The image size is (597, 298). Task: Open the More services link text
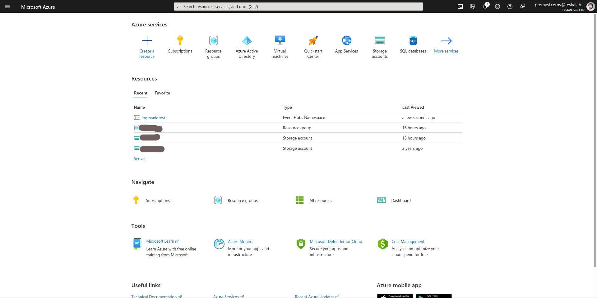click(x=446, y=51)
